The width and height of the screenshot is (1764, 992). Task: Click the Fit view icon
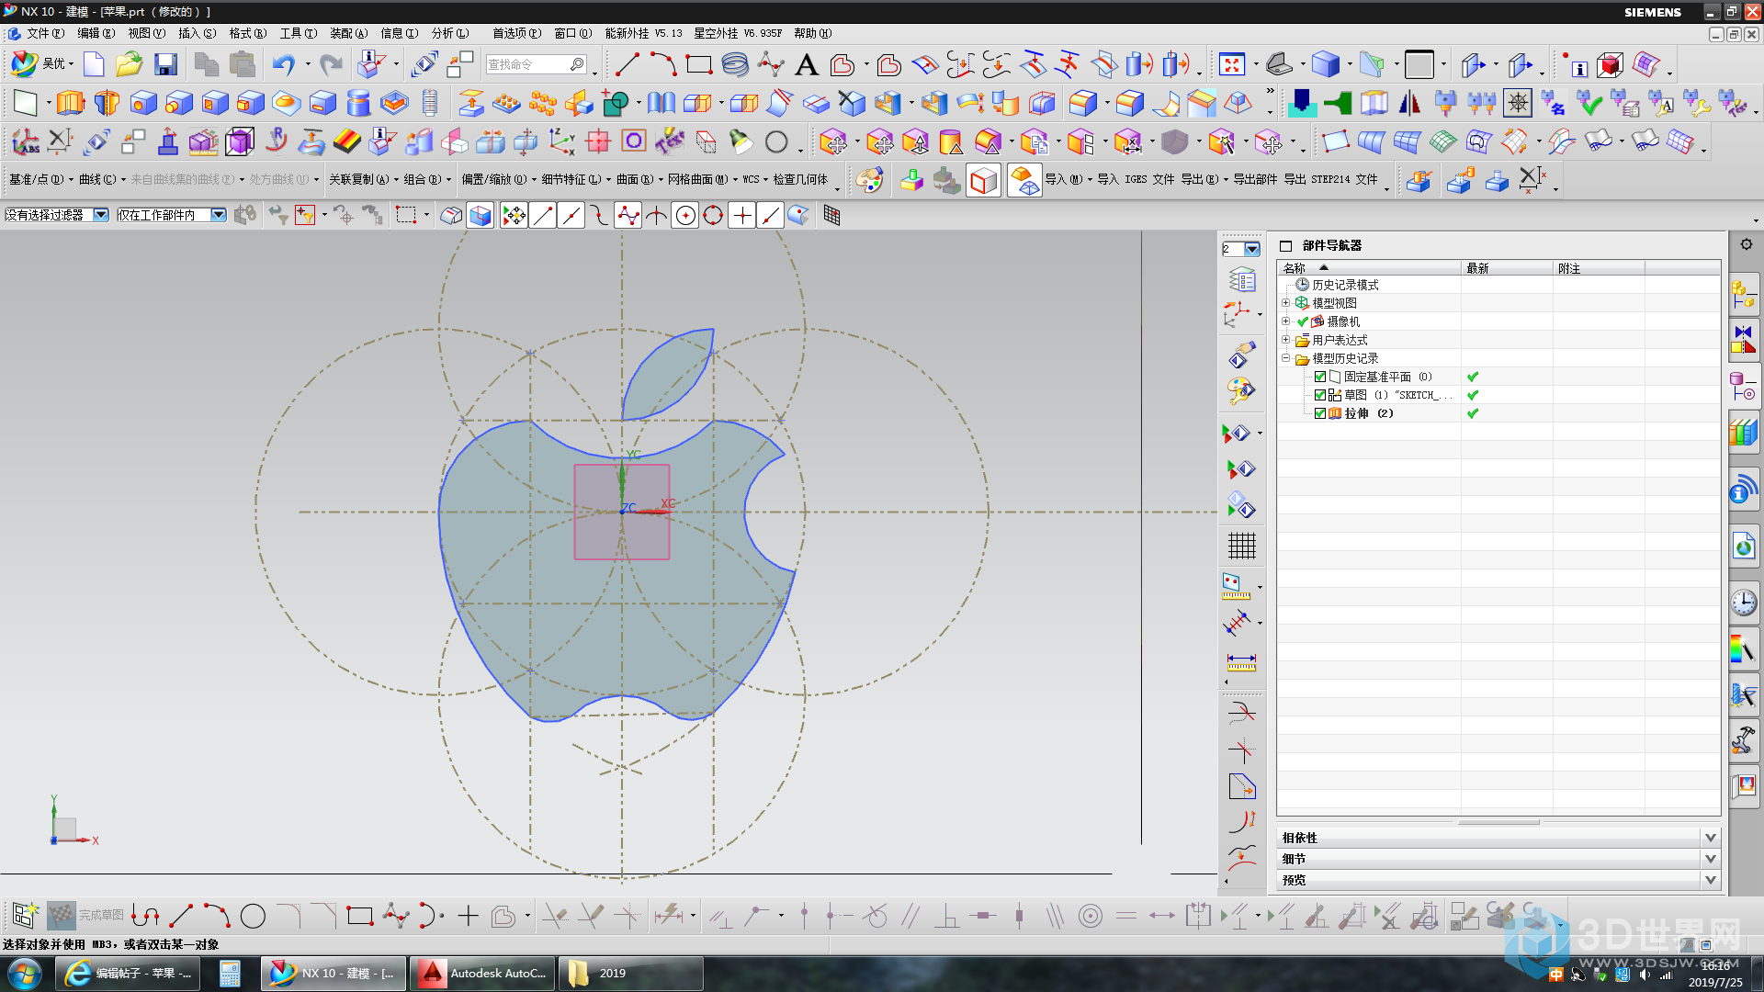[x=1232, y=64]
